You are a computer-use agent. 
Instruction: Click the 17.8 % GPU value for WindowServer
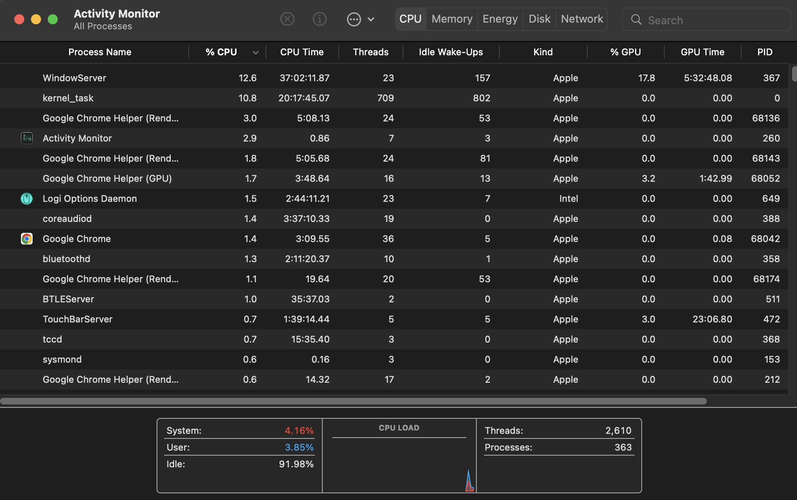647,78
